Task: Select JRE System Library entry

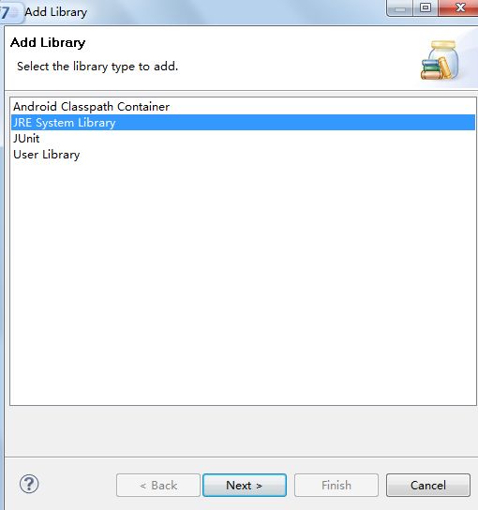Action: click(x=244, y=123)
